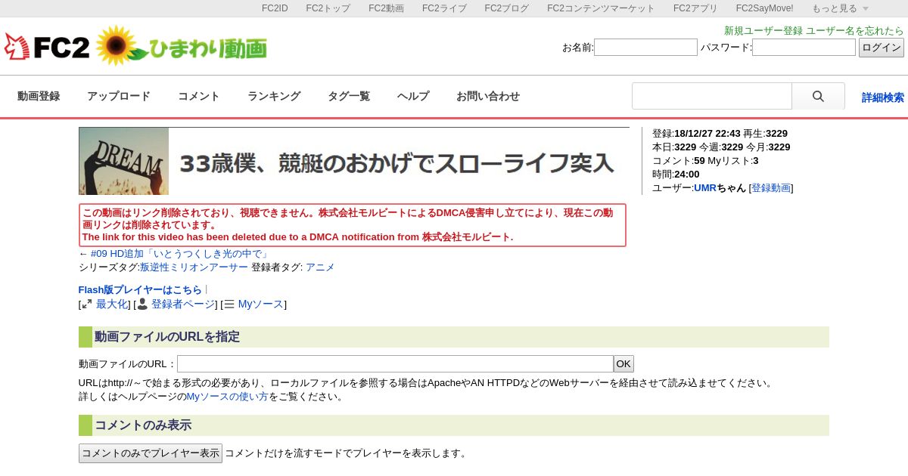Open タグ一覧 nav item
The width and height of the screenshot is (908, 476).
click(349, 96)
